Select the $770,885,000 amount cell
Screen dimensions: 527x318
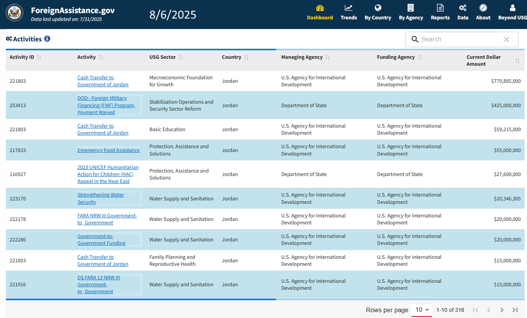pos(506,81)
